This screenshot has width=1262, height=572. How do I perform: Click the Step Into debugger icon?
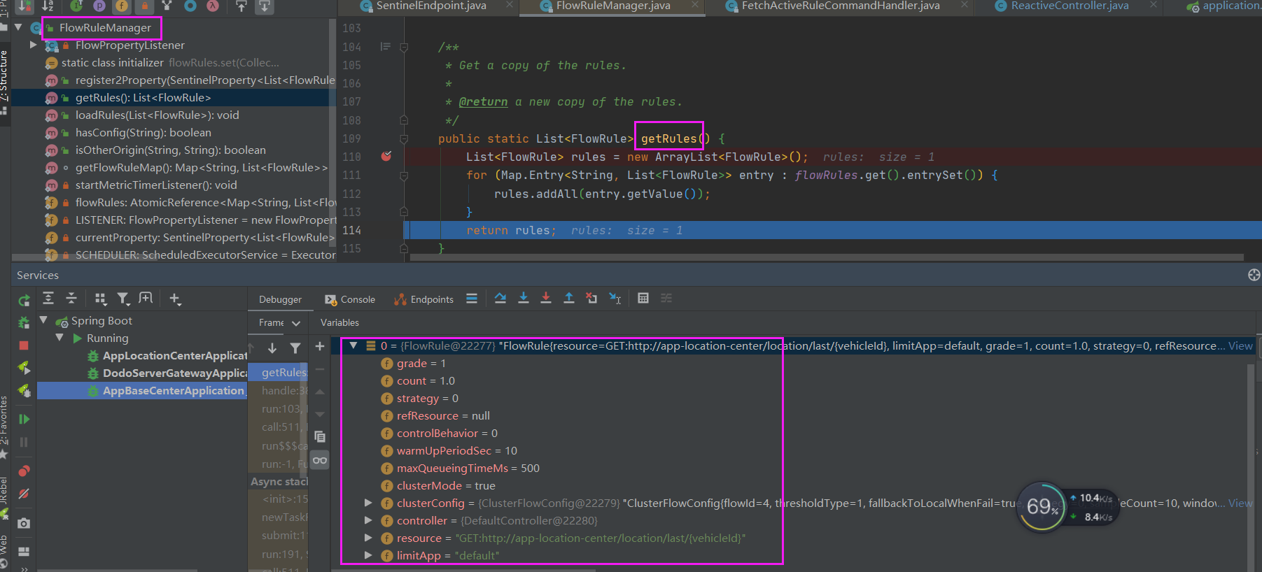[523, 299]
